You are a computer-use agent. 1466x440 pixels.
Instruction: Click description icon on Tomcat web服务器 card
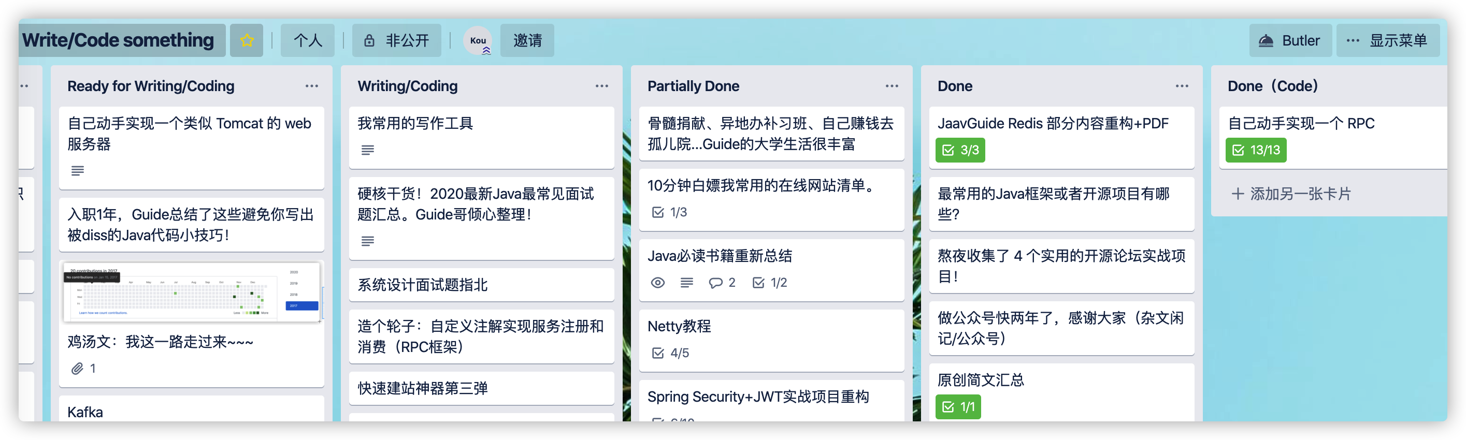(77, 170)
